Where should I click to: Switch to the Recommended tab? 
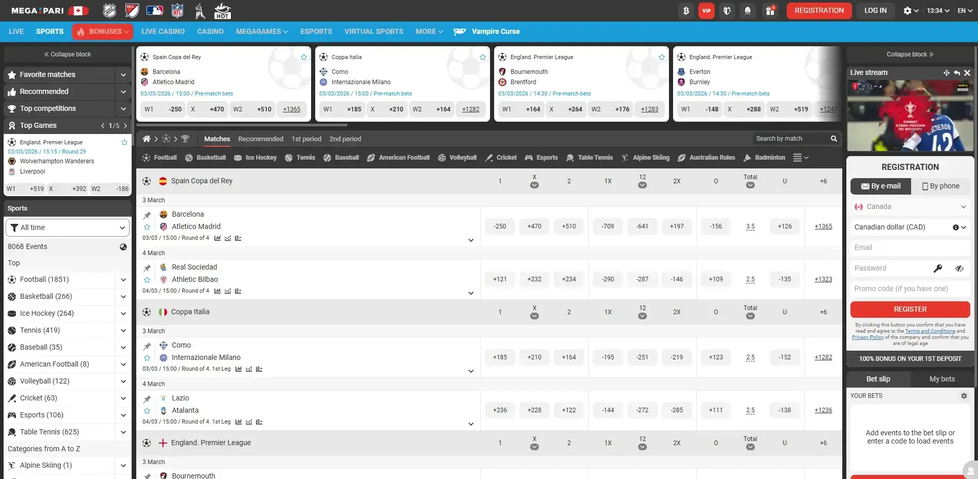coord(261,139)
